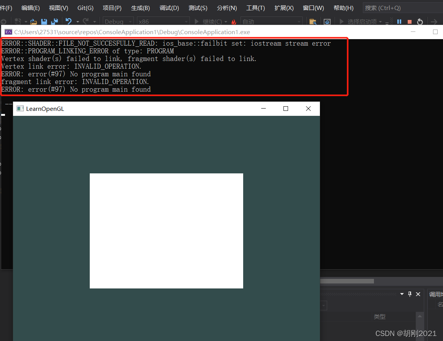The width and height of the screenshot is (443, 341).
Task: Open the 编辑(E) menu
Action: 31,8
